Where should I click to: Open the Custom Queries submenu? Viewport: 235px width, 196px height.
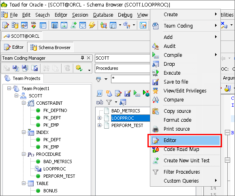coord(185,181)
